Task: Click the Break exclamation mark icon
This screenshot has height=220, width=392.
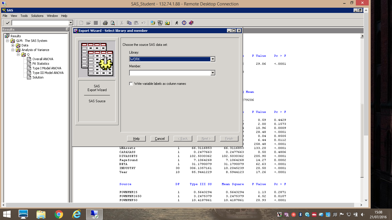Action: pos(184,23)
